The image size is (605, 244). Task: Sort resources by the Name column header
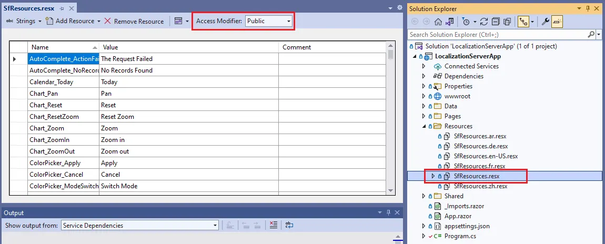[x=63, y=47]
